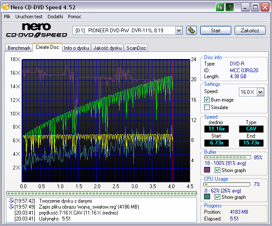Click the 0 - 62% (26% avg) CPU text
The image size is (272, 226).
[223, 191]
